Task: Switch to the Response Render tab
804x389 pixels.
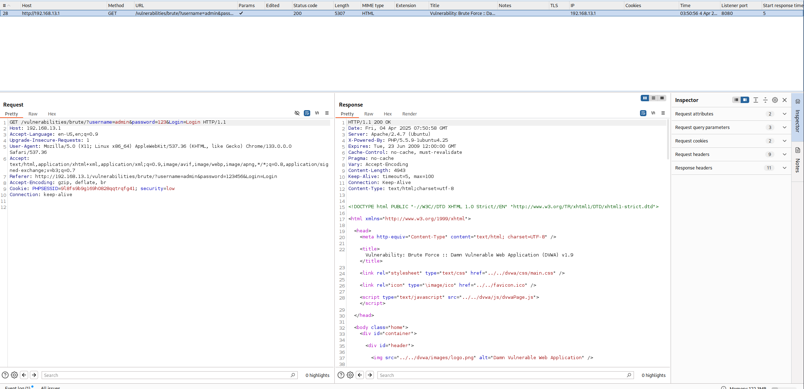Action: (x=409, y=114)
